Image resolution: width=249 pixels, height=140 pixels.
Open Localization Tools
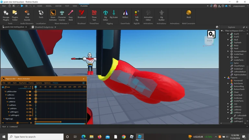click(41, 14)
